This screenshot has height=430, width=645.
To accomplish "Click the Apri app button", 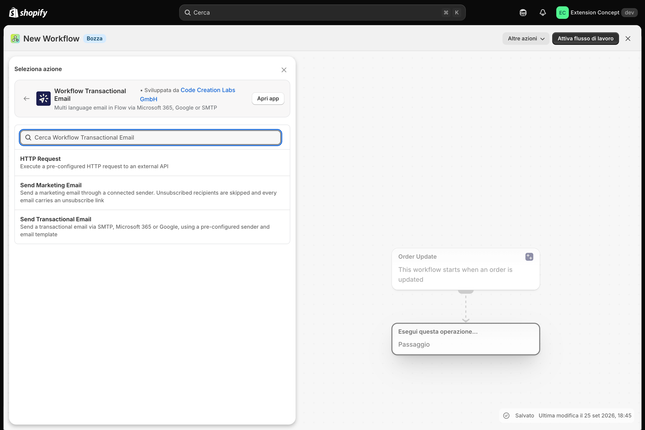I will click(268, 98).
